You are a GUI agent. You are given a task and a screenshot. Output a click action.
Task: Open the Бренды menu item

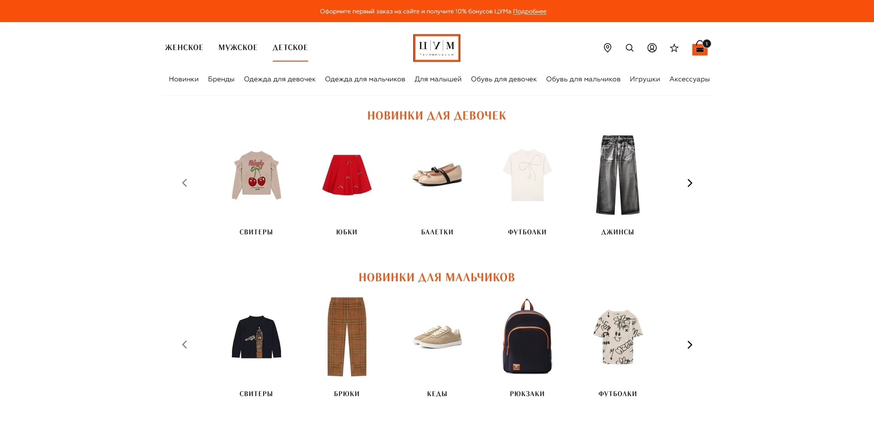[221, 79]
